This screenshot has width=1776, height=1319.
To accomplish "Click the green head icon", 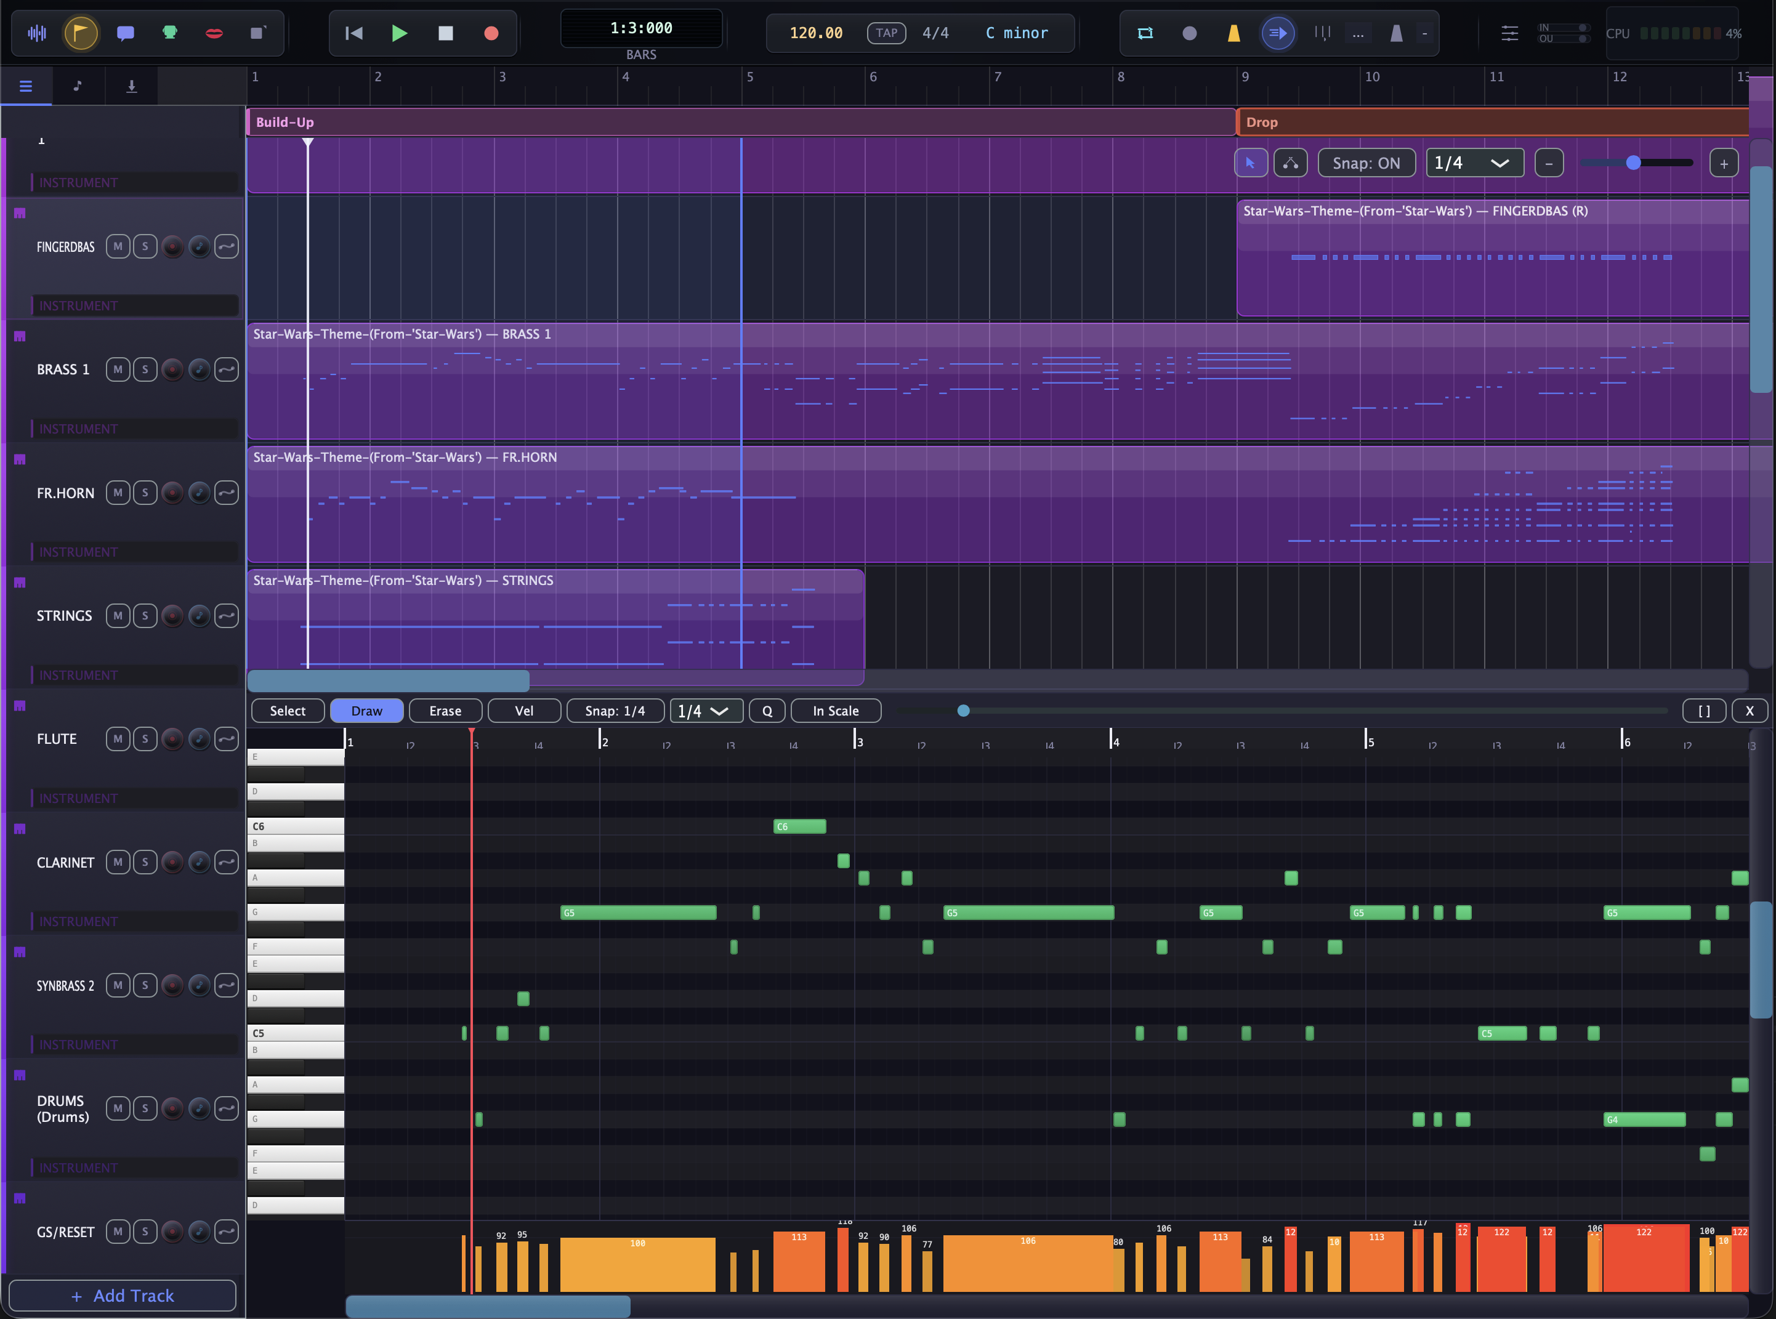I will (x=169, y=33).
